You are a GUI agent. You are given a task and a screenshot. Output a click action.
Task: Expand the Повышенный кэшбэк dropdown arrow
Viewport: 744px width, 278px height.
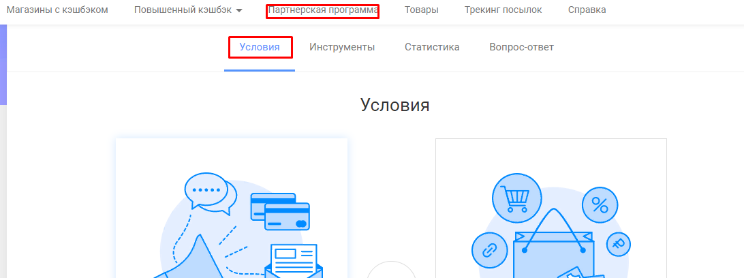(239, 10)
